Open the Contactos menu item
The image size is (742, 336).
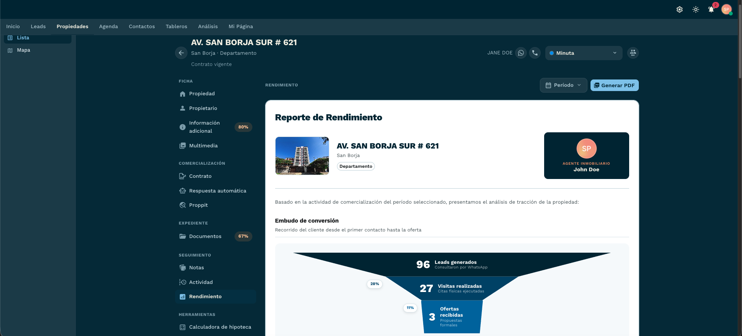pos(142,27)
